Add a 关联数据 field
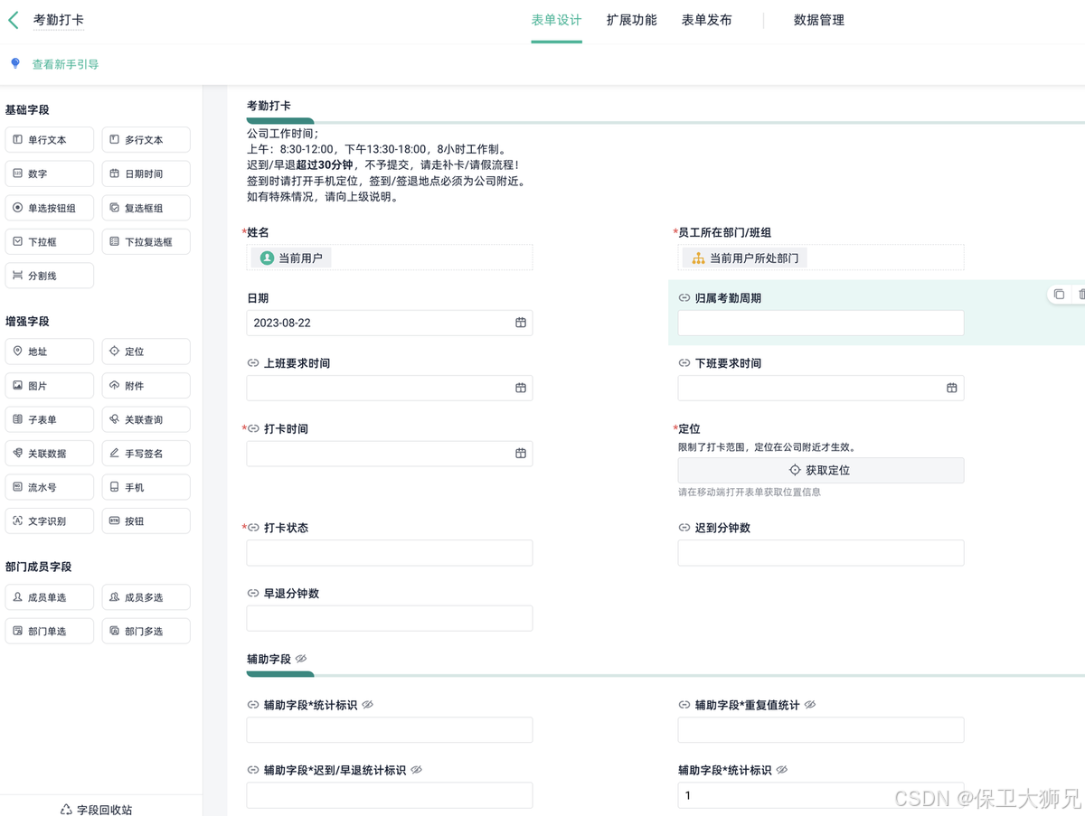This screenshot has height=816, width=1085. click(50, 454)
